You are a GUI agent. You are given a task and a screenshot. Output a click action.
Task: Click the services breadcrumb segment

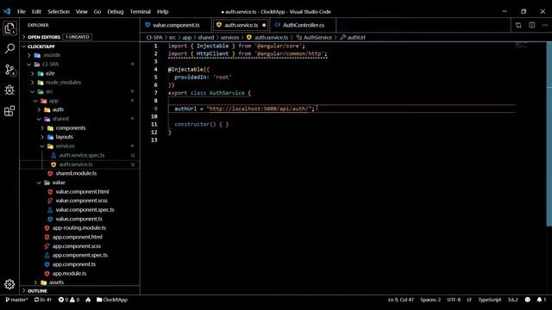point(229,37)
